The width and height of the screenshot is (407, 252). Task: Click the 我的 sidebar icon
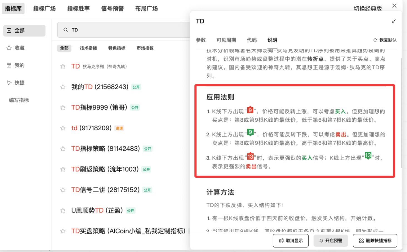pyautogui.click(x=9, y=65)
